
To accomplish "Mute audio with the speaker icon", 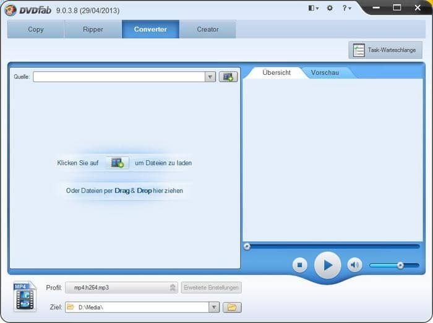I will [x=354, y=265].
